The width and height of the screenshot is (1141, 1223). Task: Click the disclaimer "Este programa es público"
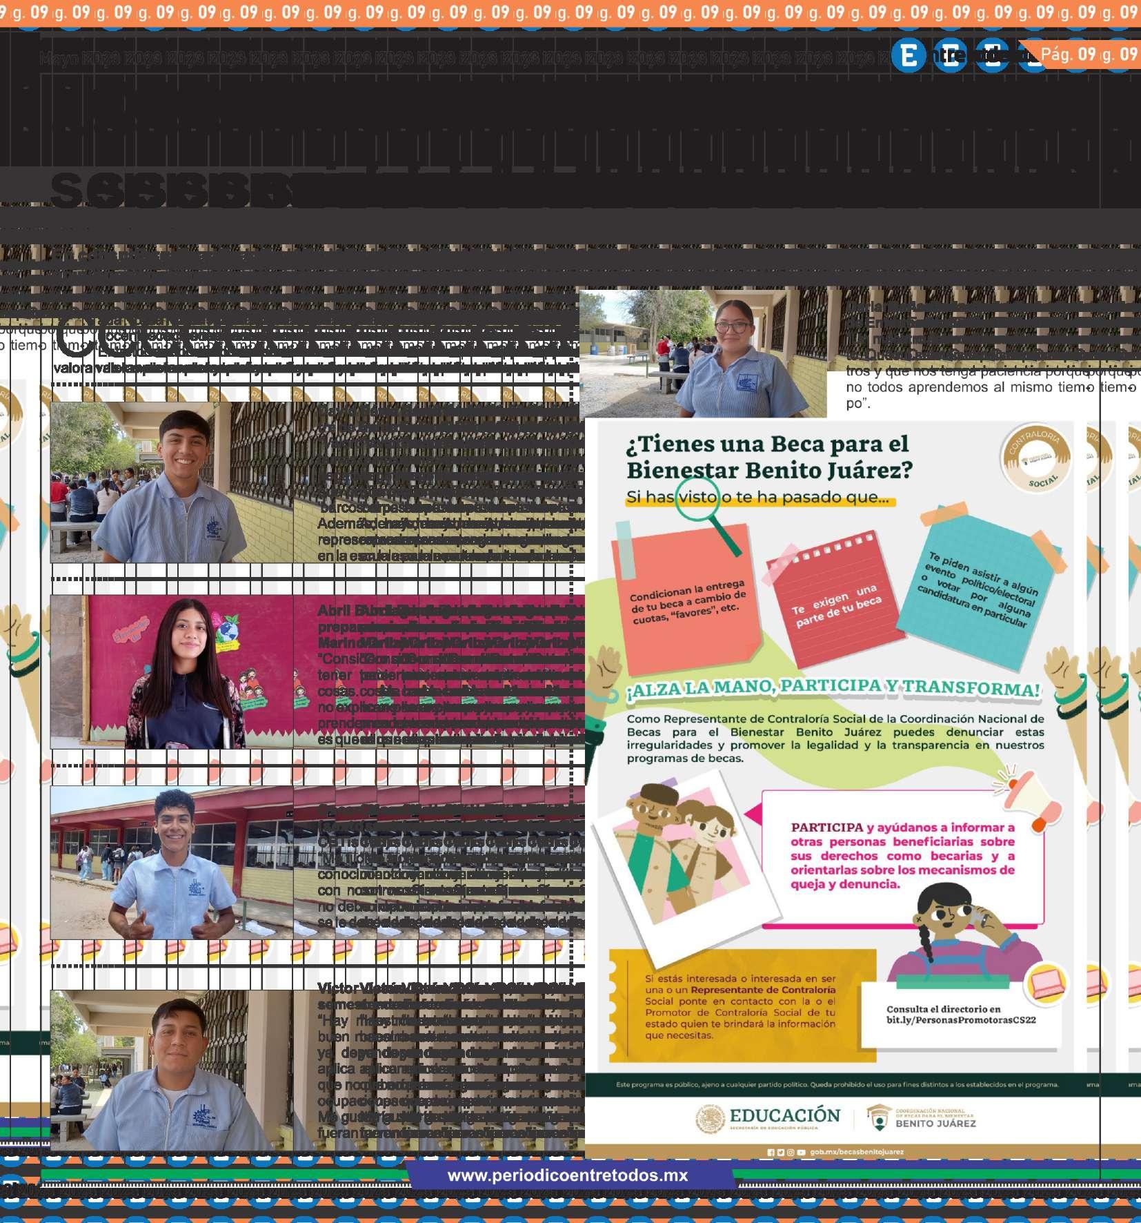click(837, 1085)
